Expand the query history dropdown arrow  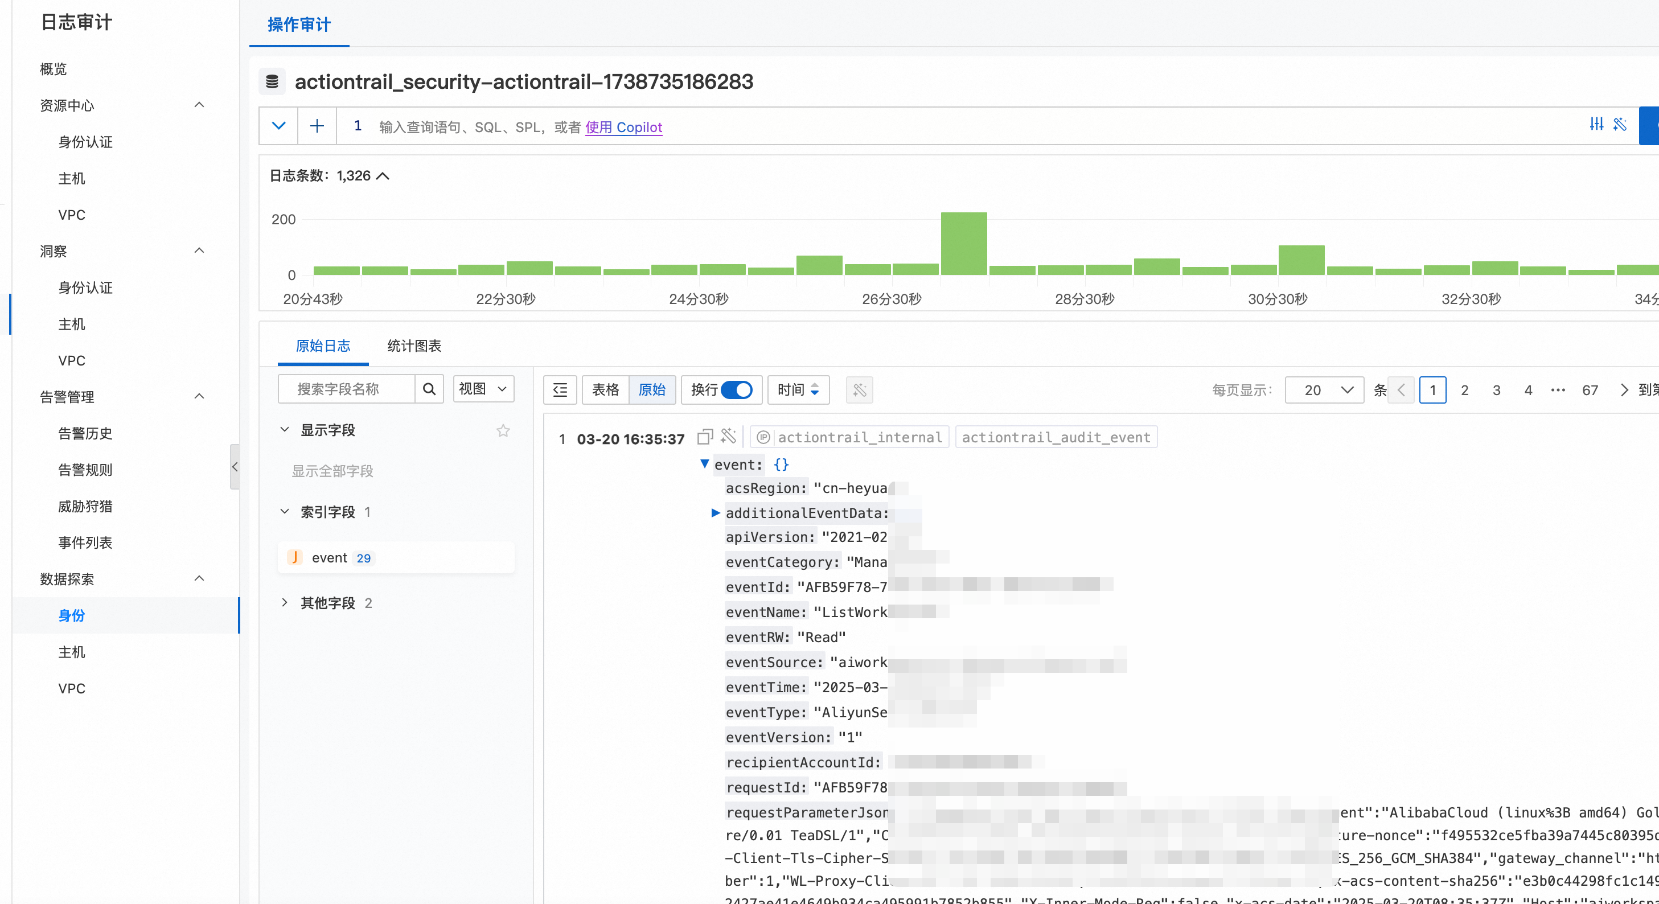(279, 126)
